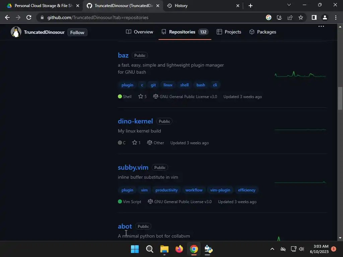Click the linux topic tag

pyautogui.click(x=168, y=85)
